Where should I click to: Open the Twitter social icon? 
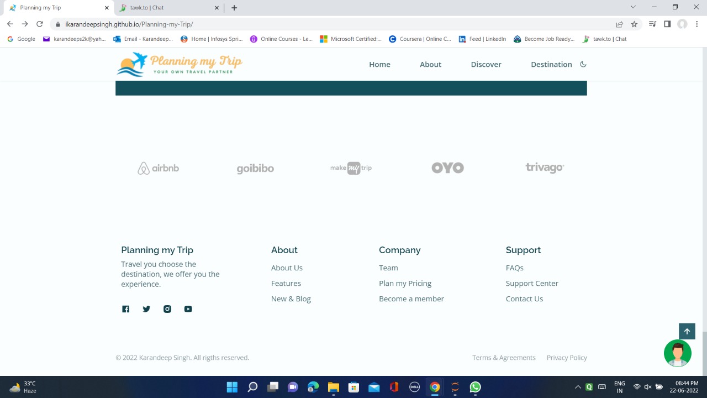click(146, 308)
